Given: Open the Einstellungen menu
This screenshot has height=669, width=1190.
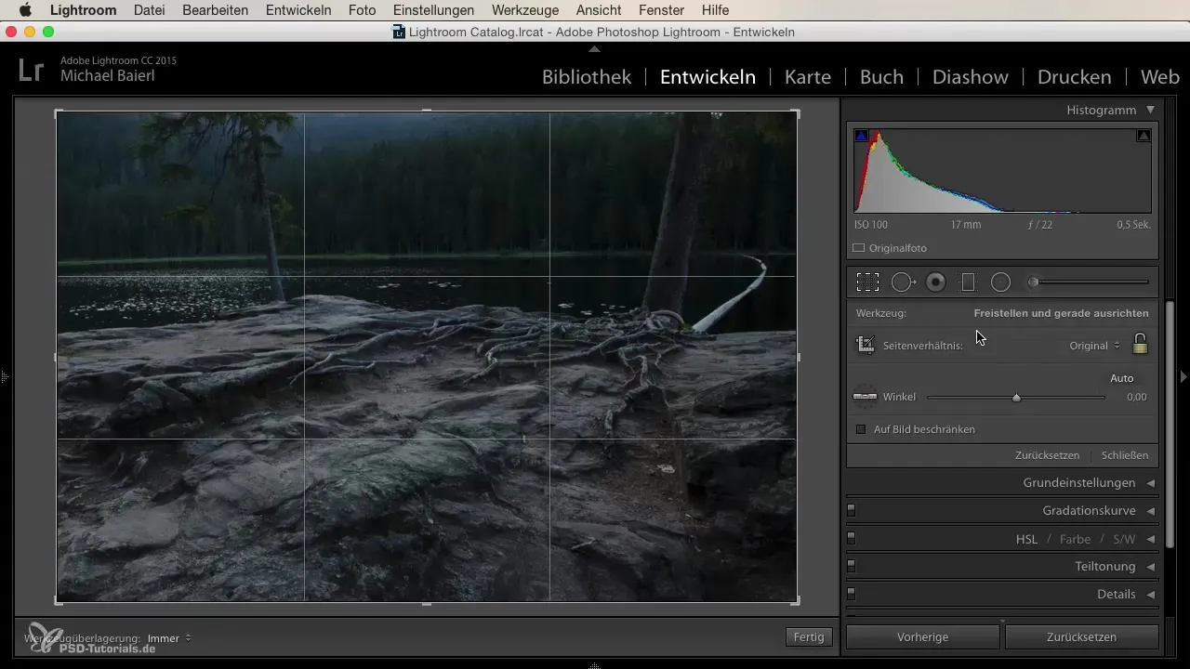Looking at the screenshot, I should pos(433,10).
